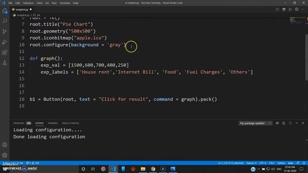308x173 pixels.
Task: Click 'Internet Bill' string on line 14
Action: 136,72
